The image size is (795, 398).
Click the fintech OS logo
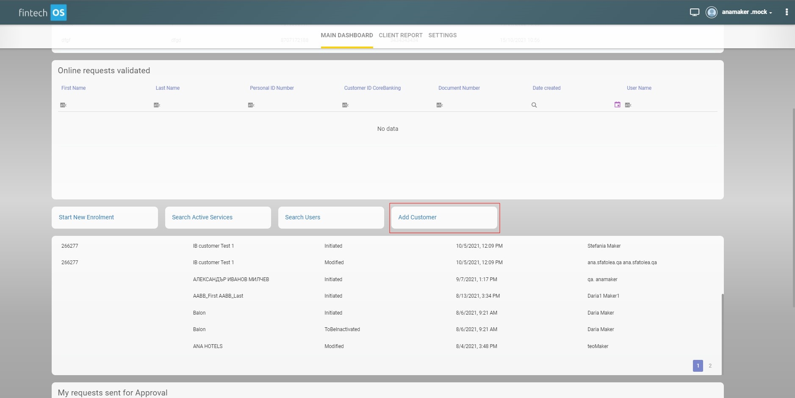(x=42, y=13)
